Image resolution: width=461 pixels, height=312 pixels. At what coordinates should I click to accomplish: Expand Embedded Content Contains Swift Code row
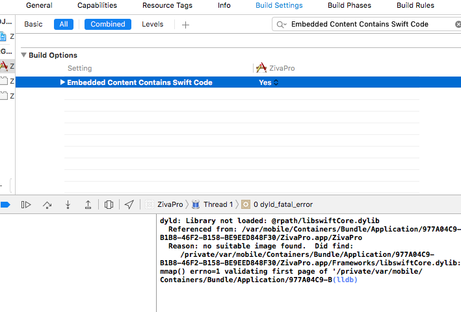tap(62, 82)
